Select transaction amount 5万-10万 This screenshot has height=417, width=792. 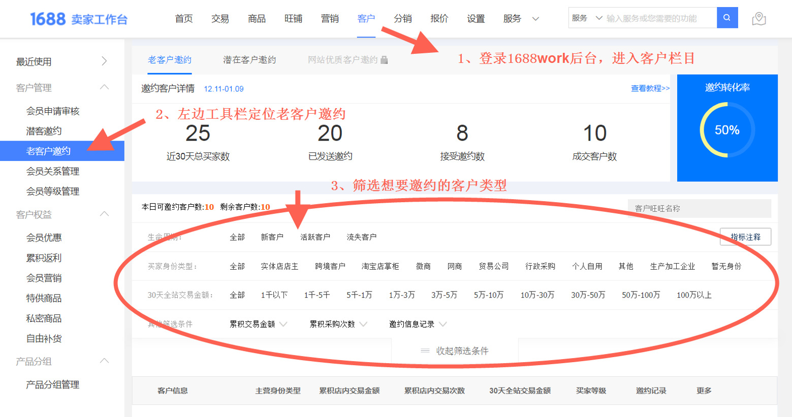pos(489,295)
